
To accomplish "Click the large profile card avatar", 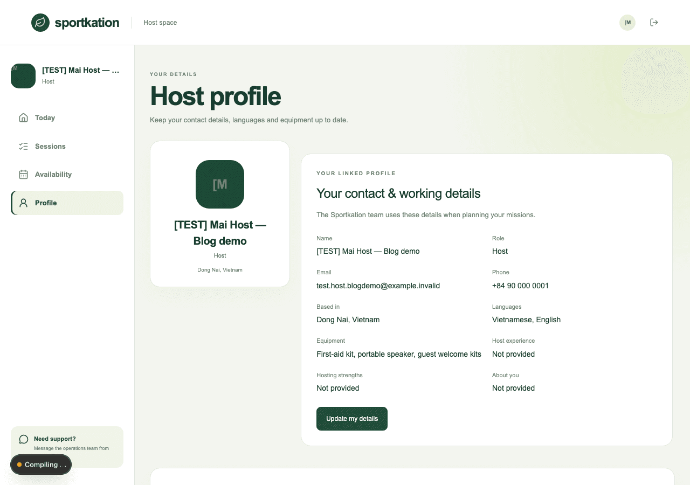I will point(220,184).
